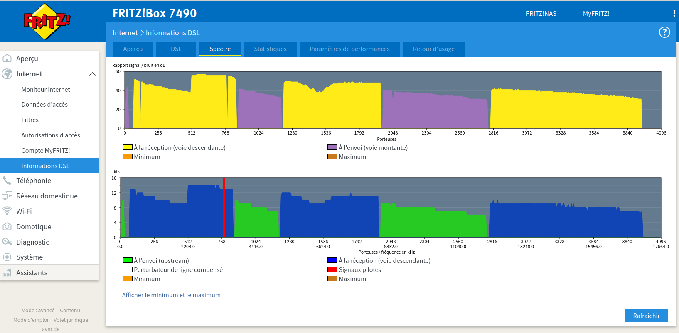Open the three-dot menu in header
The image size is (679, 333).
pyautogui.click(x=674, y=13)
